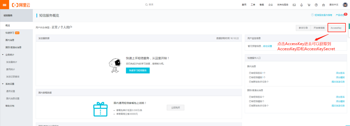Click 提交发送任务 under 国际/港澳台消息
Image resolution: width=350 pixels, height=126 pixels.
point(338,106)
